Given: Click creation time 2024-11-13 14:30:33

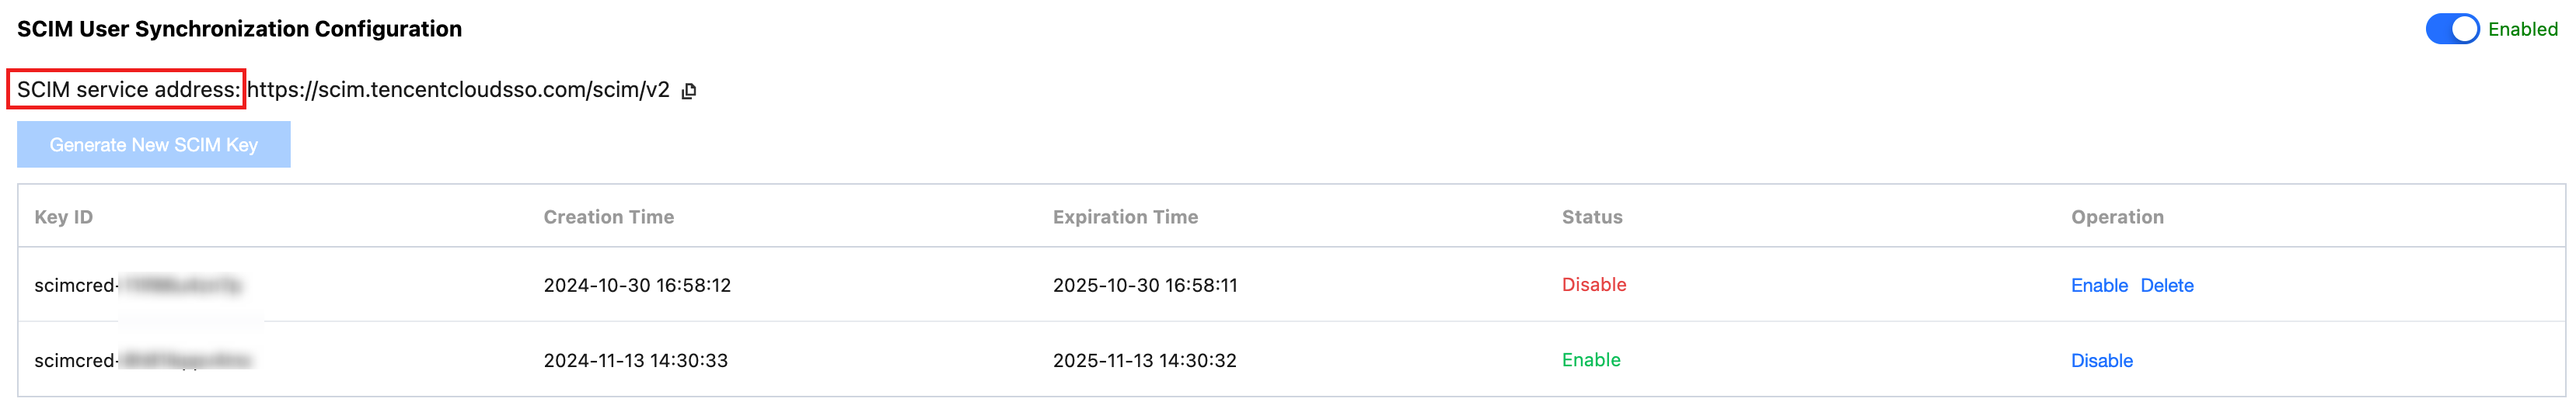Looking at the screenshot, I should click(635, 360).
